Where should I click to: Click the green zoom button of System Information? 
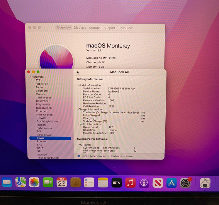38,72
